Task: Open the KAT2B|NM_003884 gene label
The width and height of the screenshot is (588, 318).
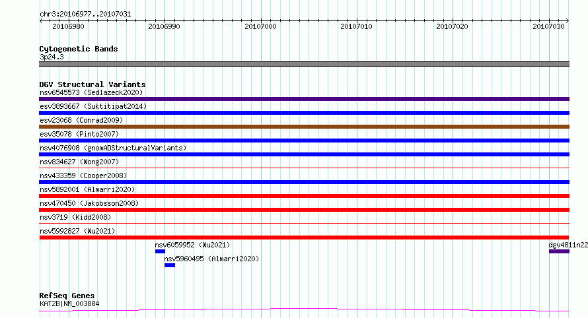Action: [x=69, y=303]
